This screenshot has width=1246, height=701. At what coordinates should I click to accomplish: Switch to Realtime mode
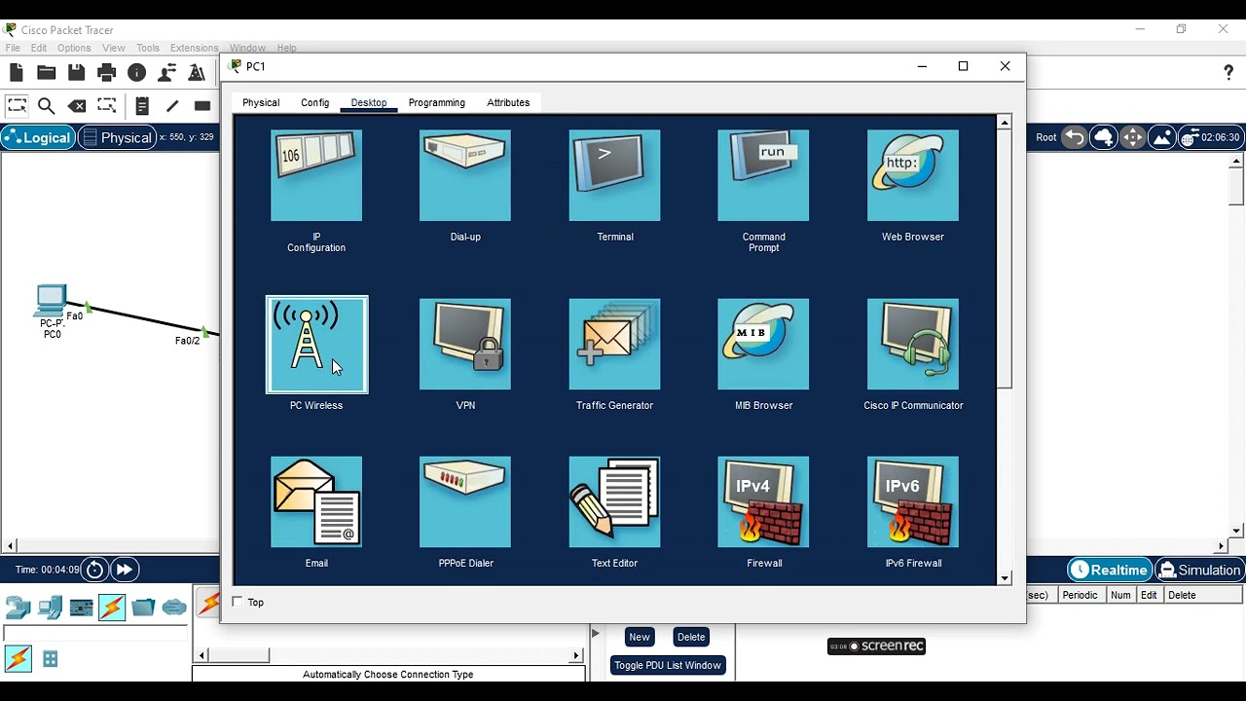coord(1110,570)
